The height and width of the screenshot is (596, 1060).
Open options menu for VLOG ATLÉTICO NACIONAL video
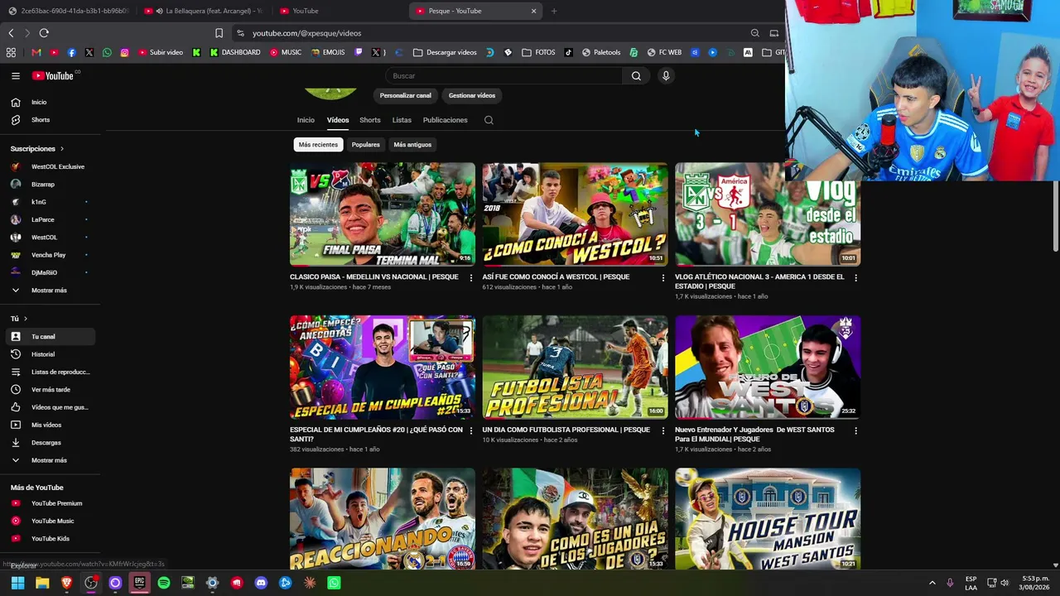tap(855, 278)
